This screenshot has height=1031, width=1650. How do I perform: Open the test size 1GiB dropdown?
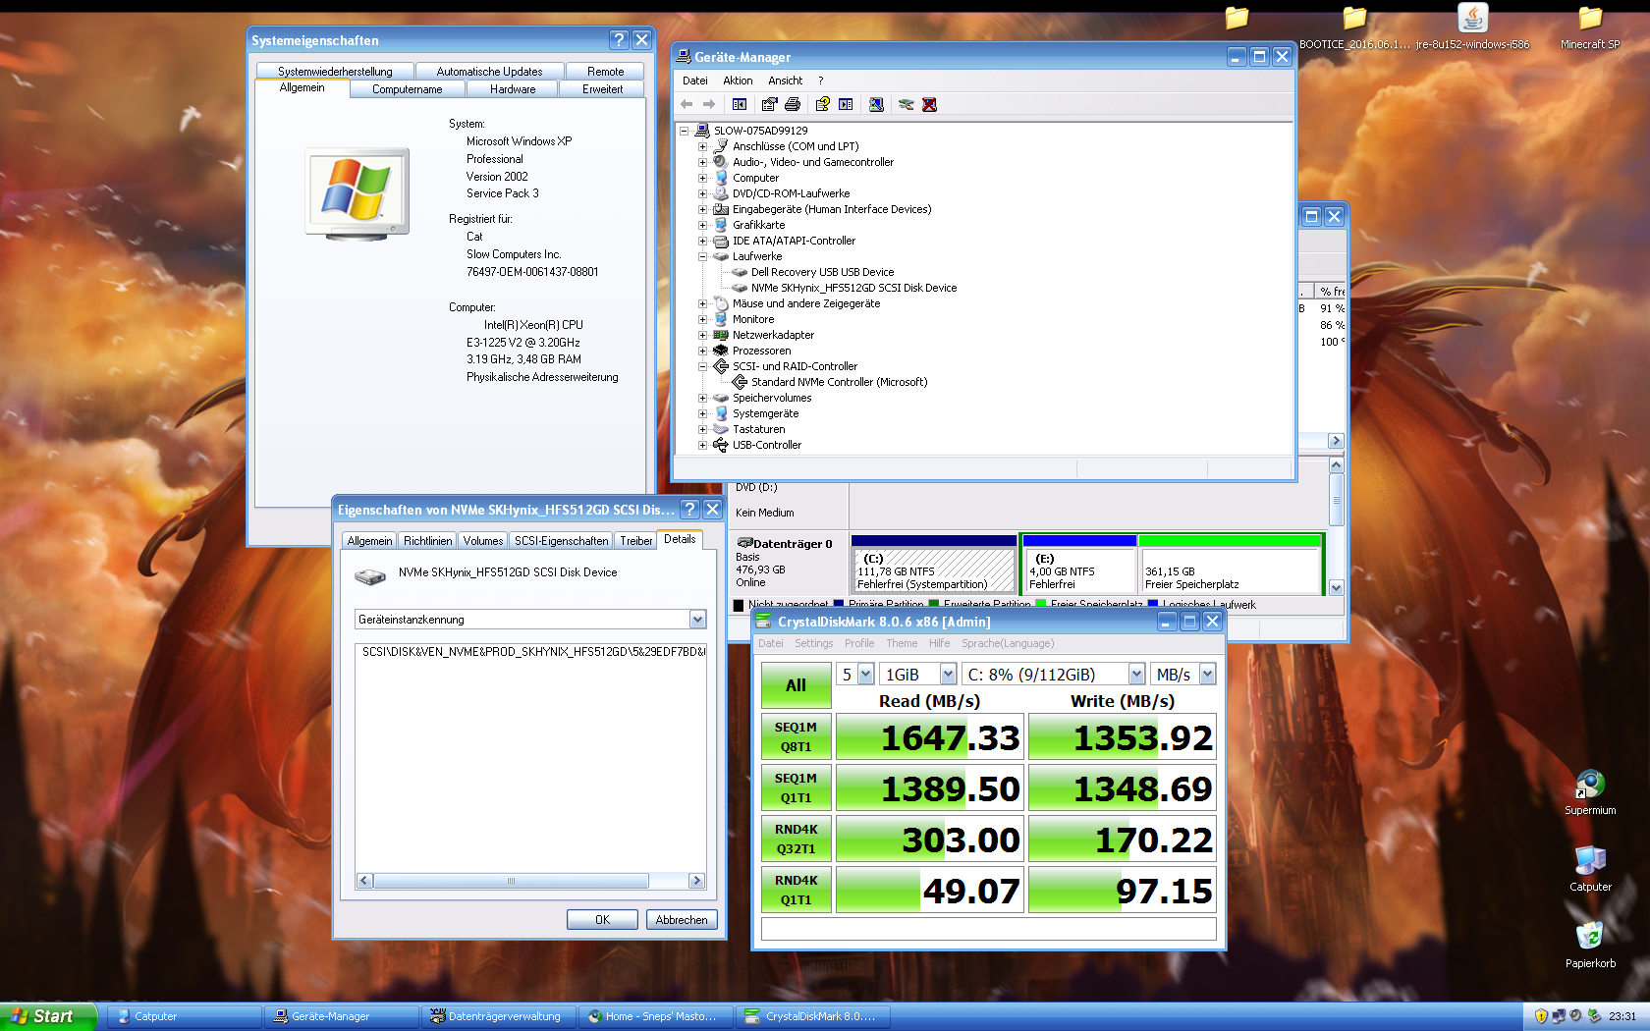click(x=948, y=675)
